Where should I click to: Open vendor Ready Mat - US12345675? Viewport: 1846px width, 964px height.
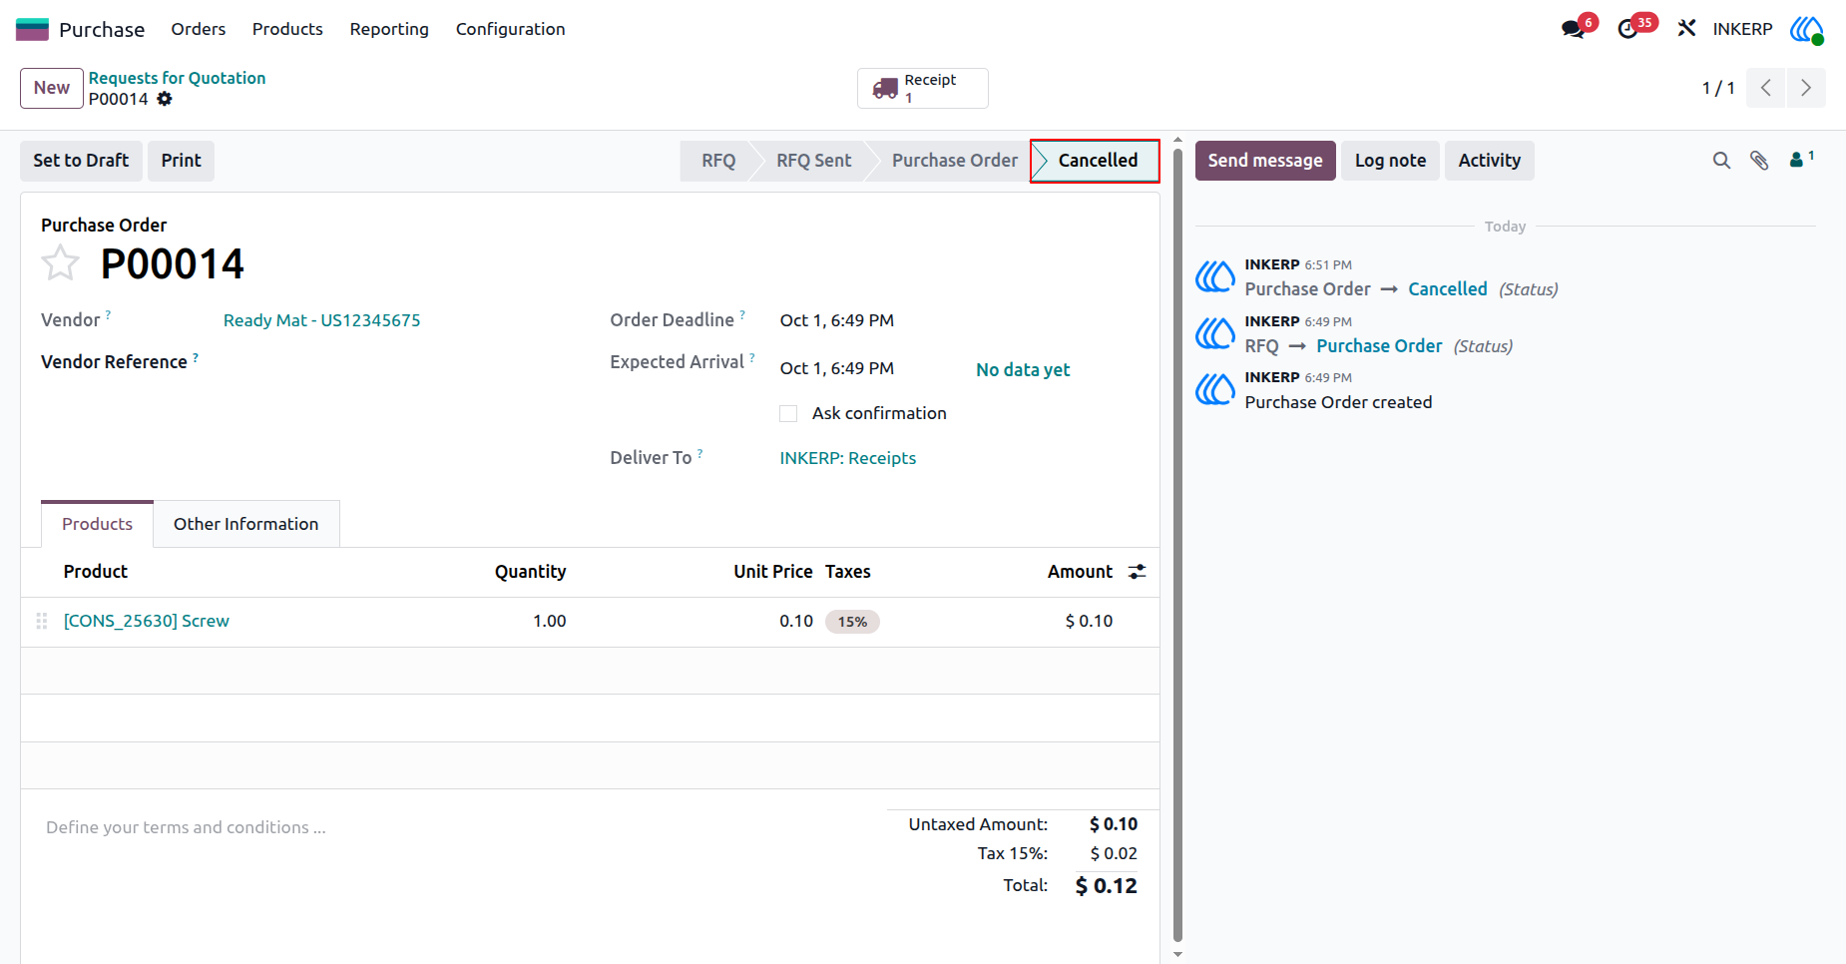(321, 320)
